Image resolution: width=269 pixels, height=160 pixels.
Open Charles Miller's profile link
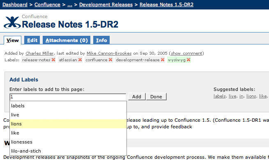[x=39, y=53]
